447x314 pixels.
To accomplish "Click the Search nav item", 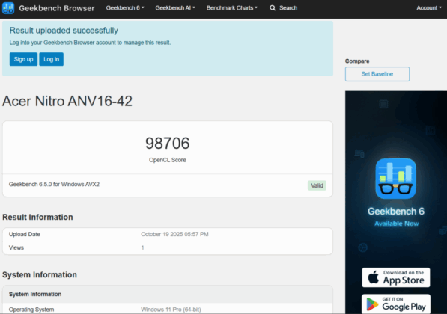I will pyautogui.click(x=283, y=8).
